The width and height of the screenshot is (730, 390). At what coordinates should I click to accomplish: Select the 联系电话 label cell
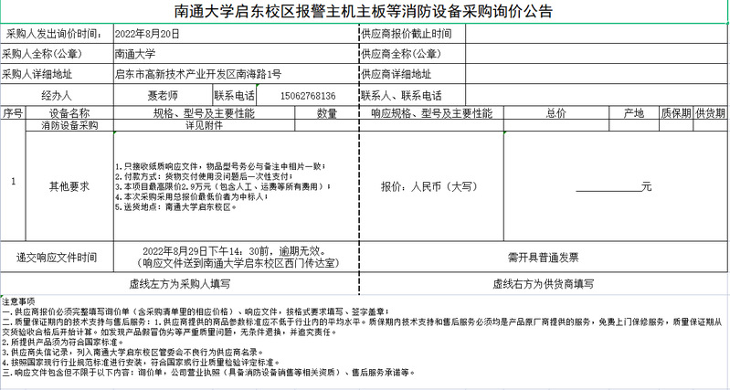pyautogui.click(x=235, y=95)
